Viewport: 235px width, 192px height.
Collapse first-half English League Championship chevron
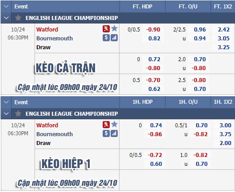[x=6, y=114]
